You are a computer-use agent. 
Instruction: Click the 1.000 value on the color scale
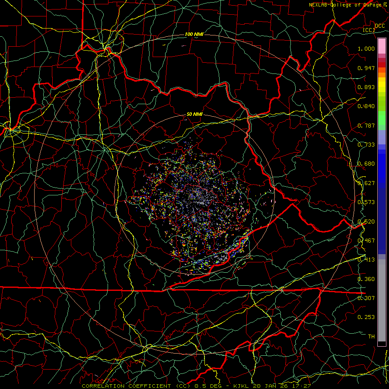(x=366, y=48)
